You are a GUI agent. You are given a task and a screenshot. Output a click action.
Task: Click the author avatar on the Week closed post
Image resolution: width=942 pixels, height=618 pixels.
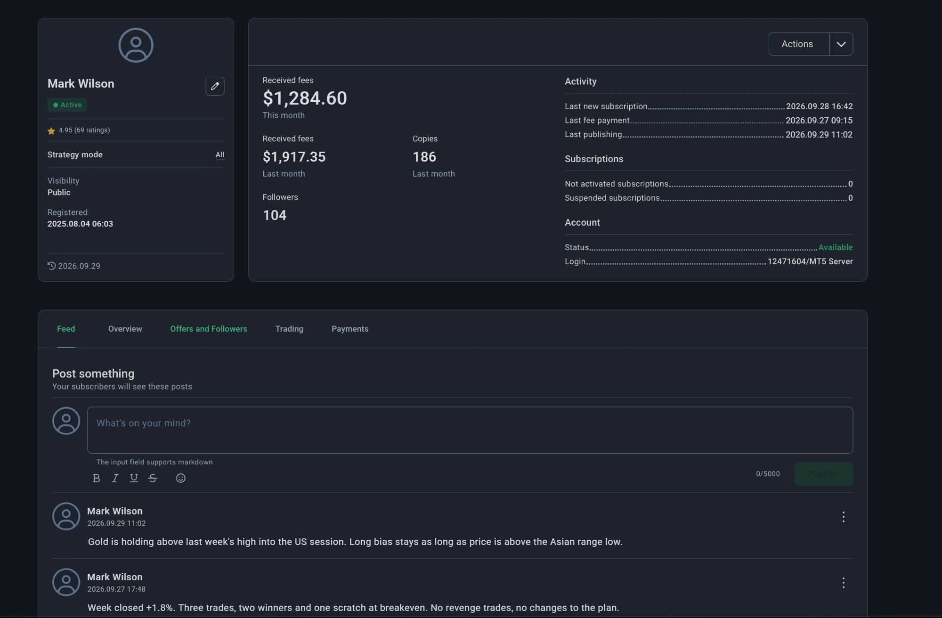tap(66, 582)
